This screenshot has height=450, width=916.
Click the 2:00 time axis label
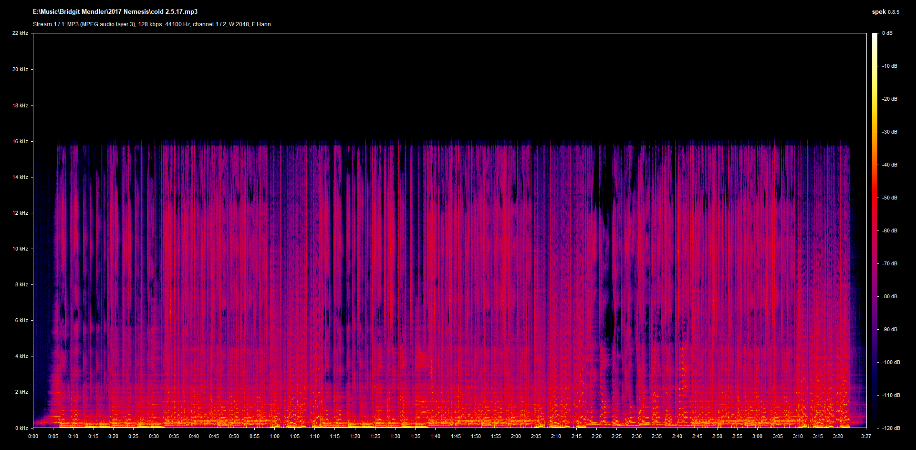point(516,436)
